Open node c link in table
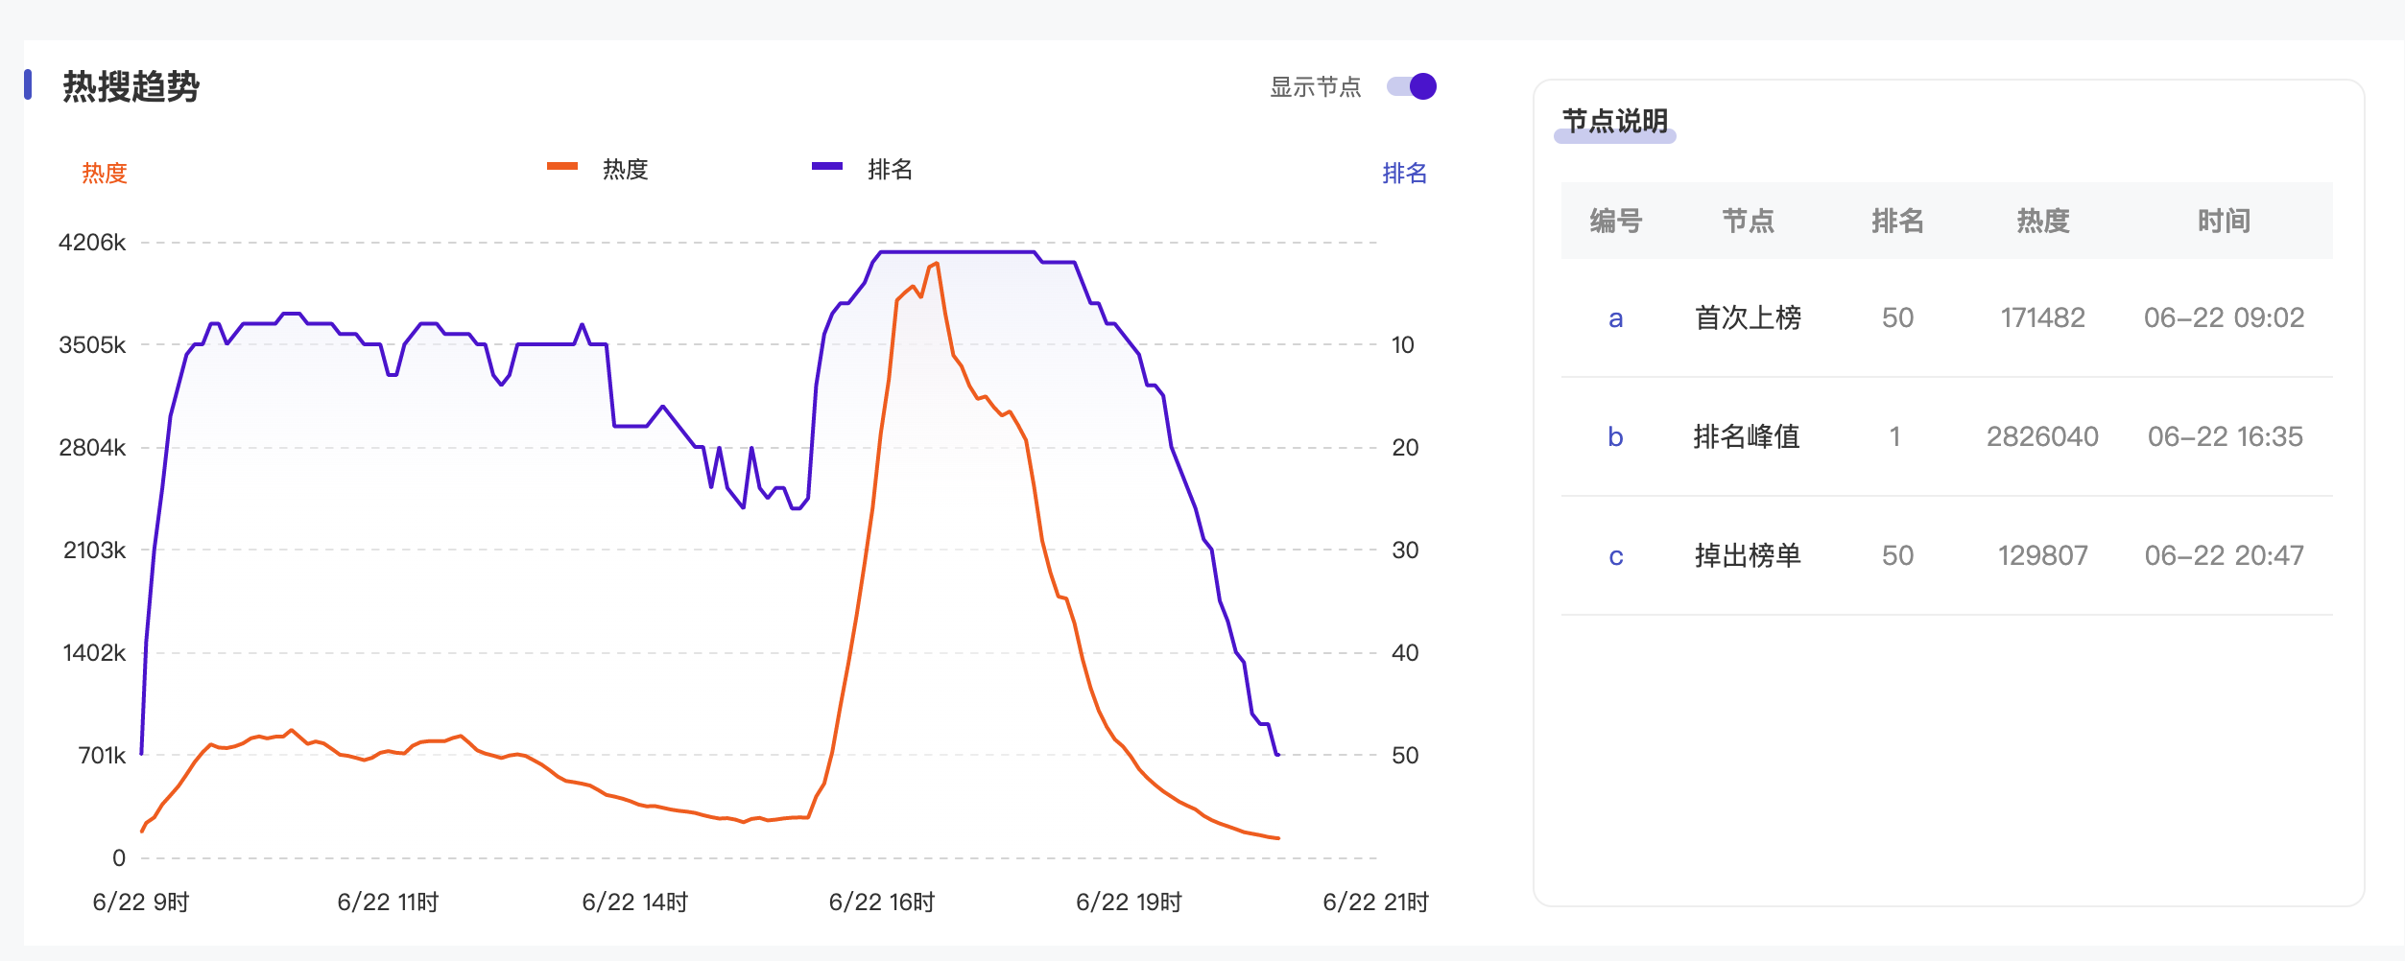This screenshot has height=961, width=2405. tap(1616, 556)
